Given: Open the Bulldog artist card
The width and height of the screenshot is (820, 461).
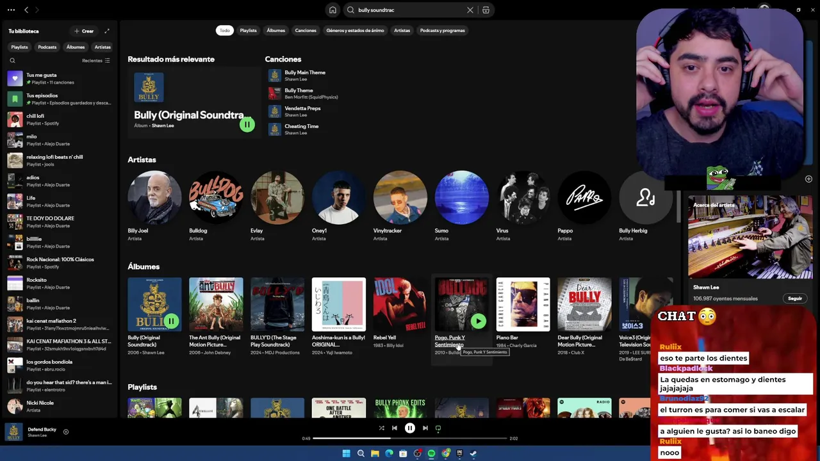Looking at the screenshot, I should coord(216,206).
